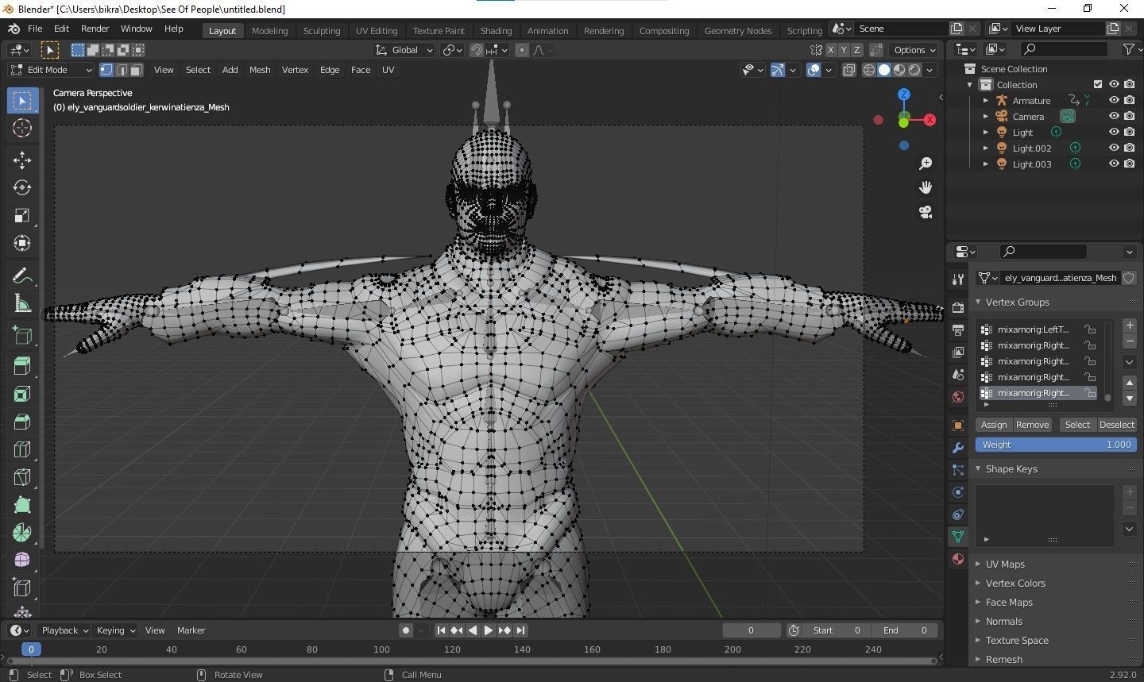Select the Inset Faces tool
Screen dimensions: 1144x682
(22, 395)
